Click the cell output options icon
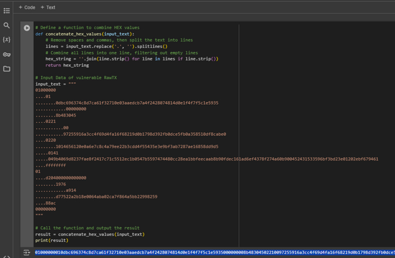The height and width of the screenshot is (258, 395). coord(27,253)
